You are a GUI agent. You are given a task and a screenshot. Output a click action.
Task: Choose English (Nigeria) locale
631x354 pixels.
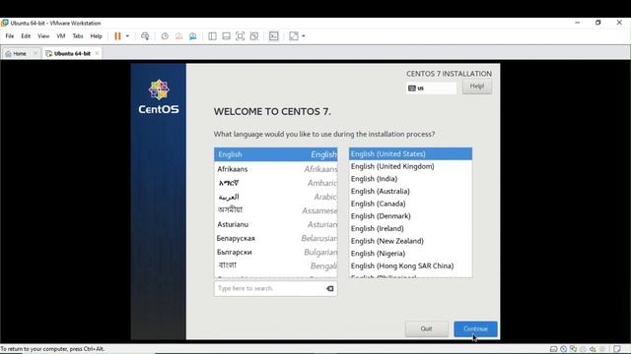[x=410, y=254]
